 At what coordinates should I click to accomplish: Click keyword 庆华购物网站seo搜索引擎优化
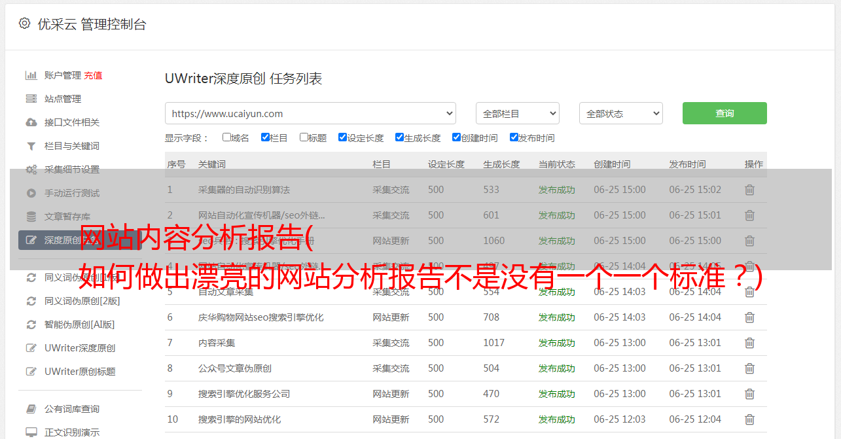[261, 317]
